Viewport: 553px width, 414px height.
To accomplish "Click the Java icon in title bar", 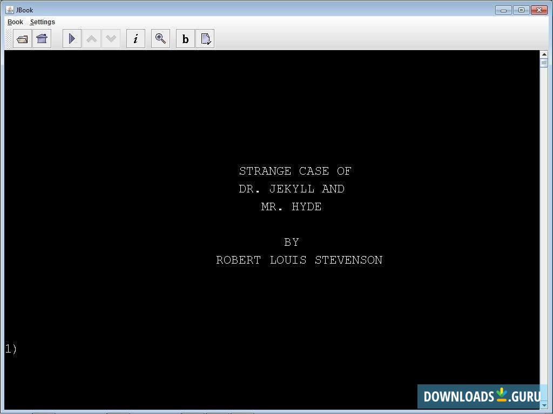I will coord(10,10).
